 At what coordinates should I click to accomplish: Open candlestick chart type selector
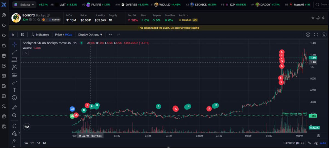[23, 35]
